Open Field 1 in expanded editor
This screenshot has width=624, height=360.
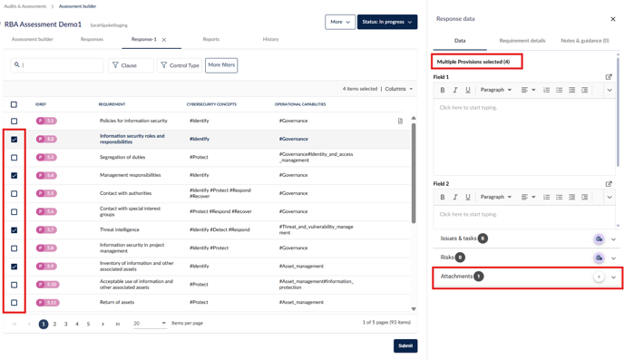coord(609,77)
